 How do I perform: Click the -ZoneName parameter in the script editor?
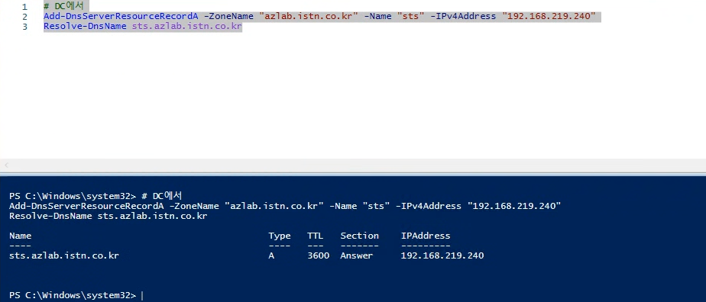point(228,17)
